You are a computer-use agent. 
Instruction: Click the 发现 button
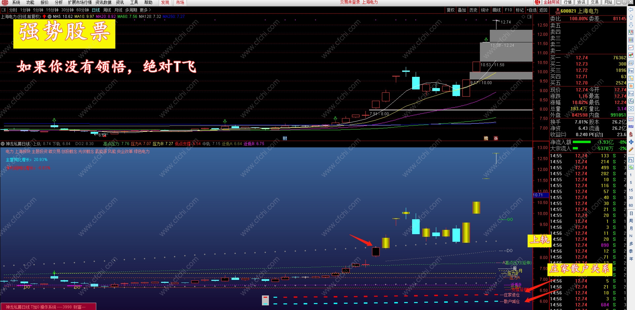pos(165,2)
